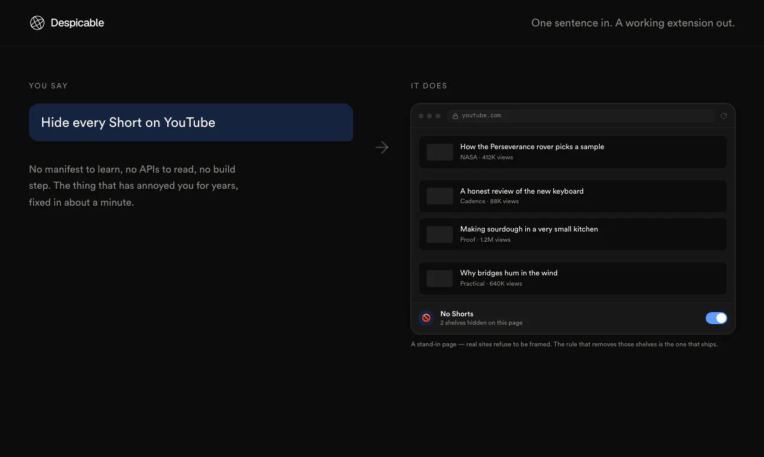Click the 'IT DOES' heading
This screenshot has height=457, width=764.
pyautogui.click(x=429, y=86)
